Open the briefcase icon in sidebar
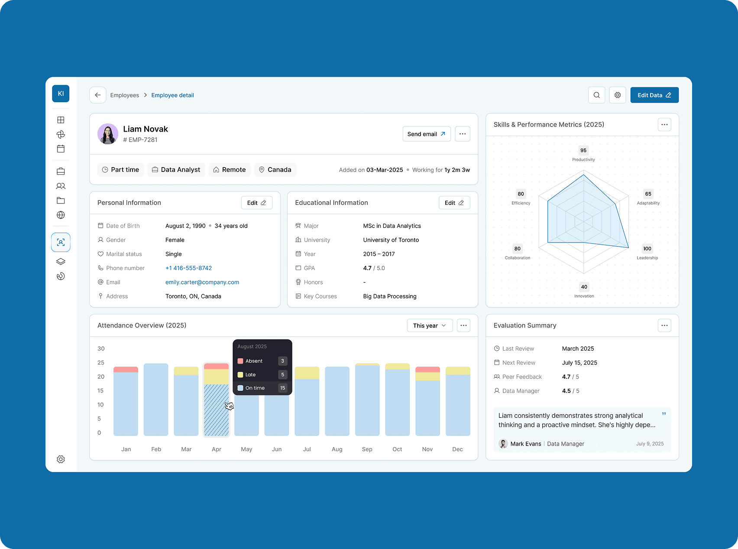738x549 pixels. [x=61, y=171]
